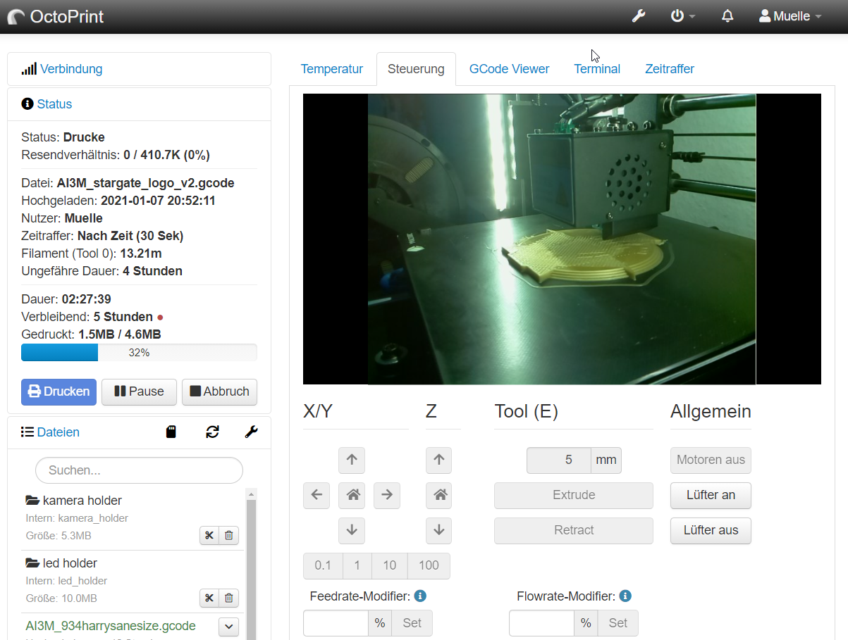Click the cut icon for kamera holder

click(209, 536)
